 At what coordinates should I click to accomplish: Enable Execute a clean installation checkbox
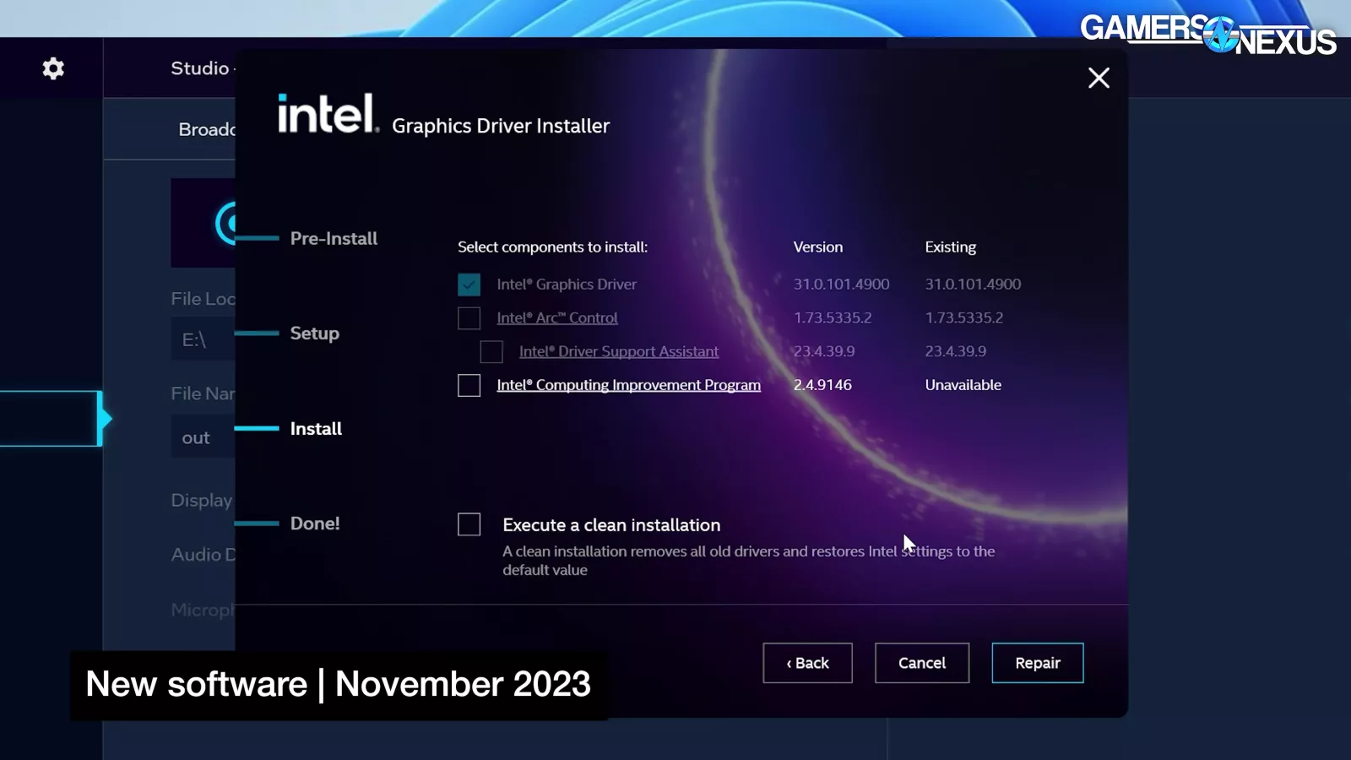coord(469,524)
